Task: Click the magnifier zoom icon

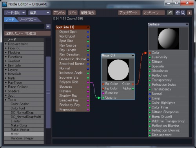Action: tap(183, 13)
